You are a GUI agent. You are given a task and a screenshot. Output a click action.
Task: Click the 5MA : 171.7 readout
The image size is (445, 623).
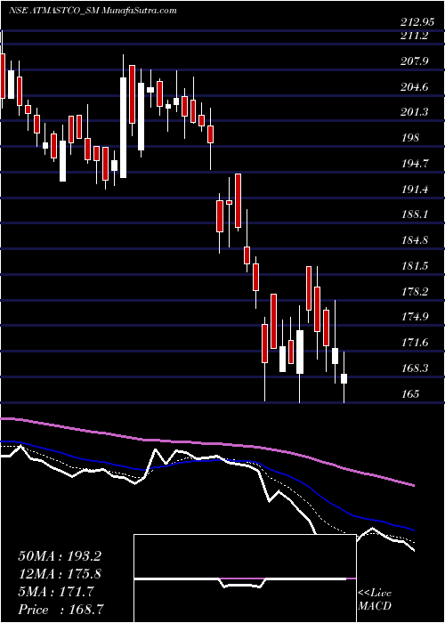tap(55, 592)
